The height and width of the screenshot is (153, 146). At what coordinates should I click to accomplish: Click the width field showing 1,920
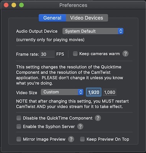coord(94,92)
